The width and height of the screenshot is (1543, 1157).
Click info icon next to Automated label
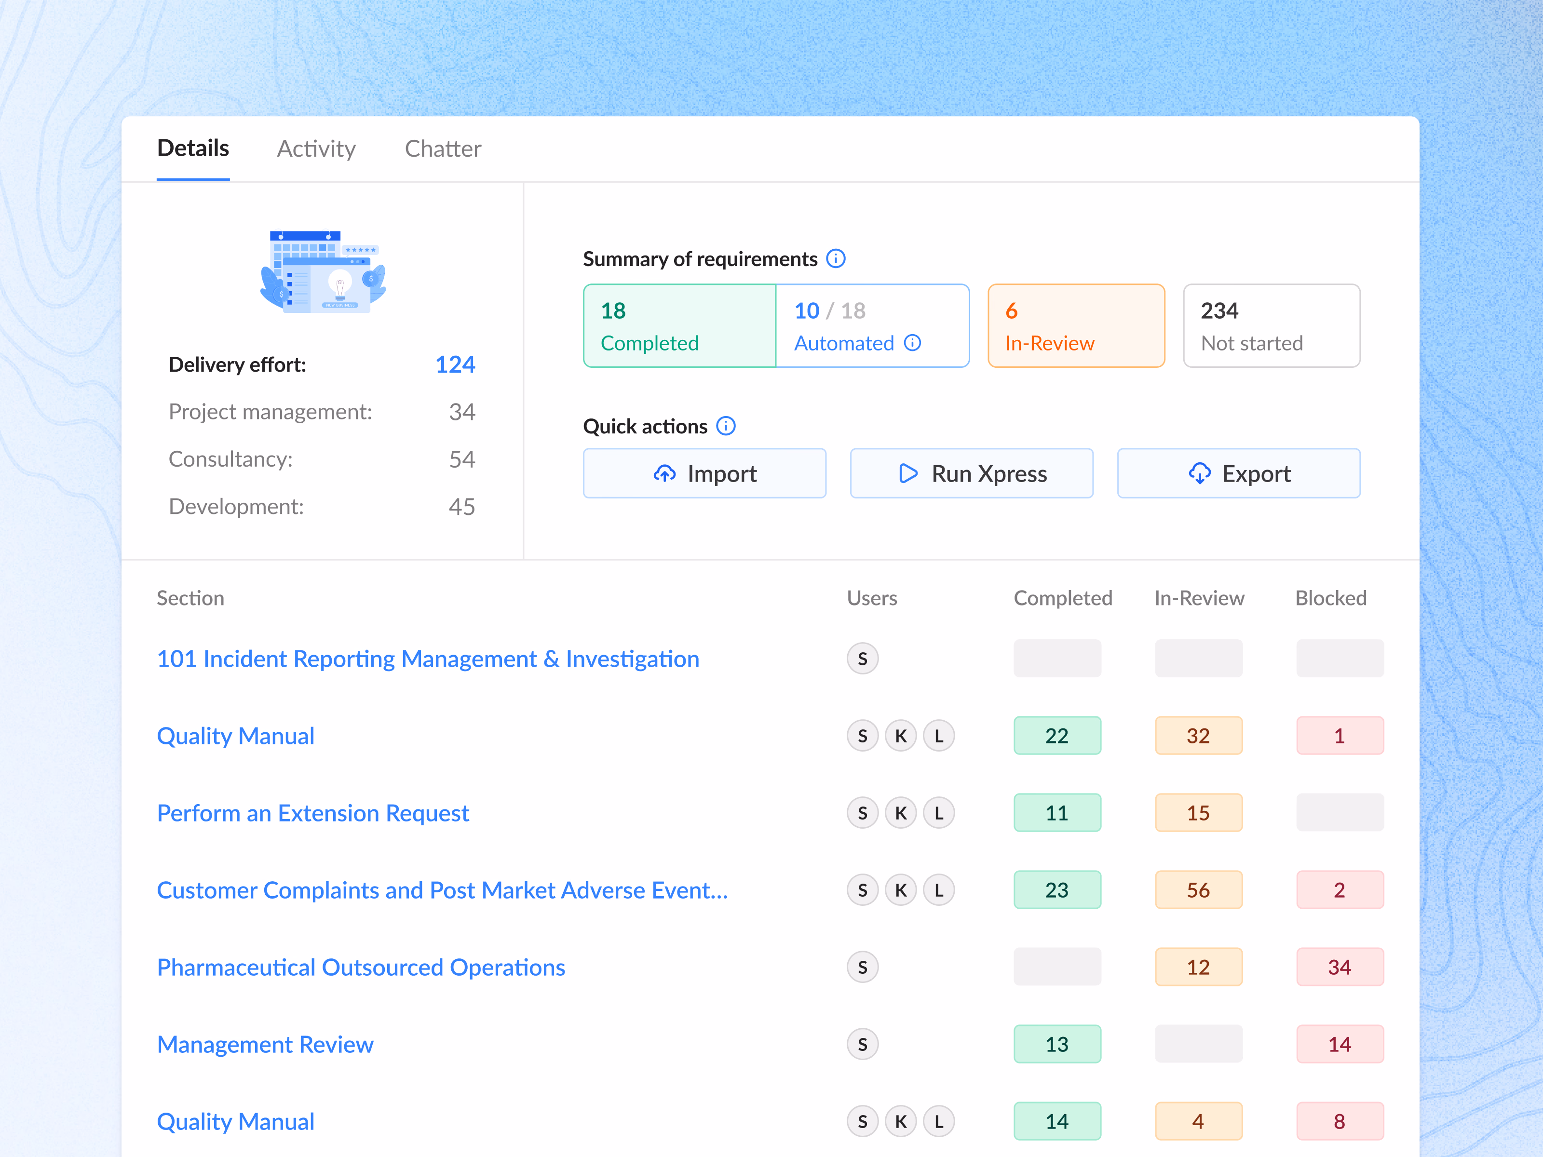912,343
